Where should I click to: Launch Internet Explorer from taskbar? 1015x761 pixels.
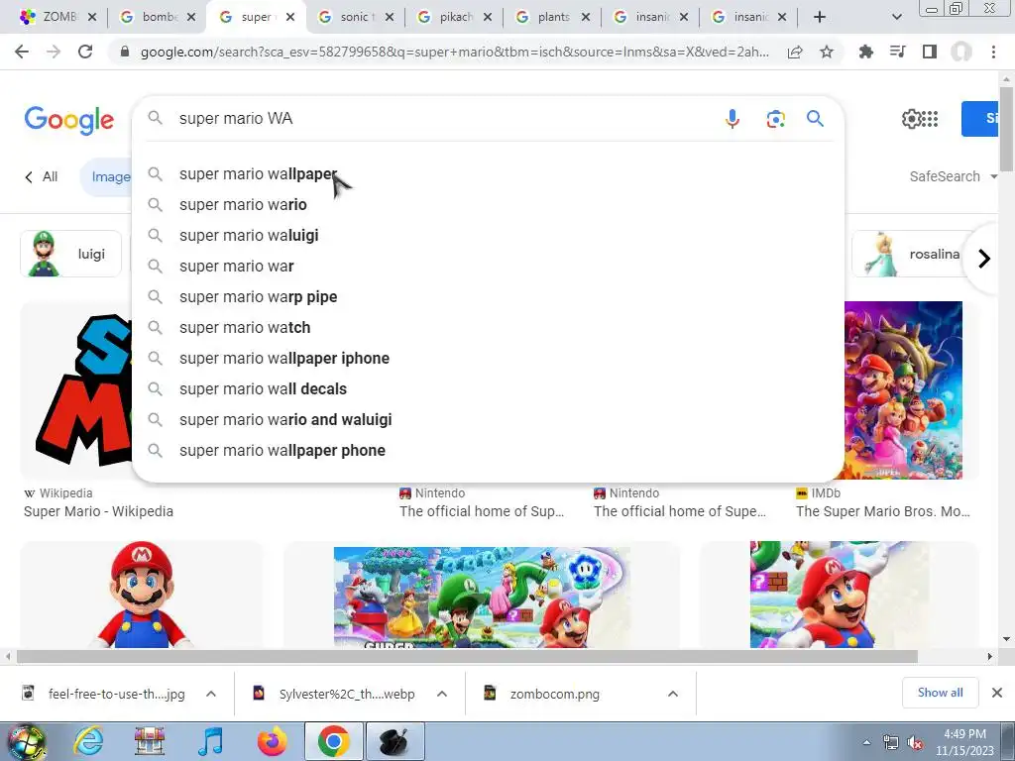[x=88, y=741]
